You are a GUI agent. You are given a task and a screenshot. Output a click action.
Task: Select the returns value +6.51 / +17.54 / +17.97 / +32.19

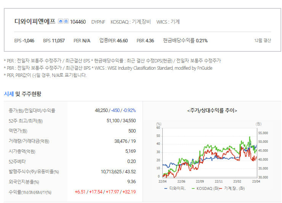pos(105,192)
